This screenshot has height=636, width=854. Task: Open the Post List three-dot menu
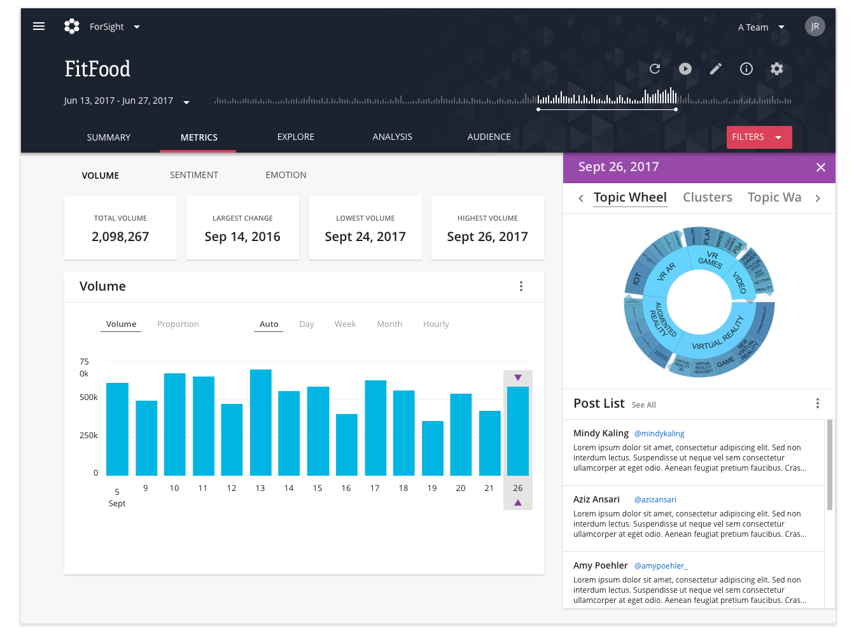point(818,403)
